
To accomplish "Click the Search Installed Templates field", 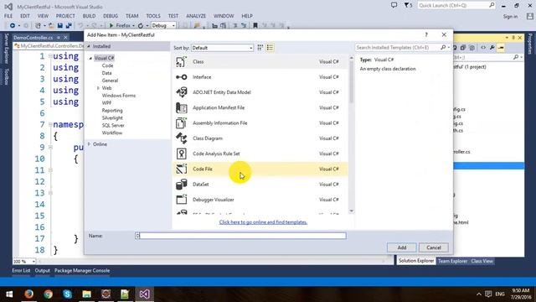I will (x=397, y=48).
